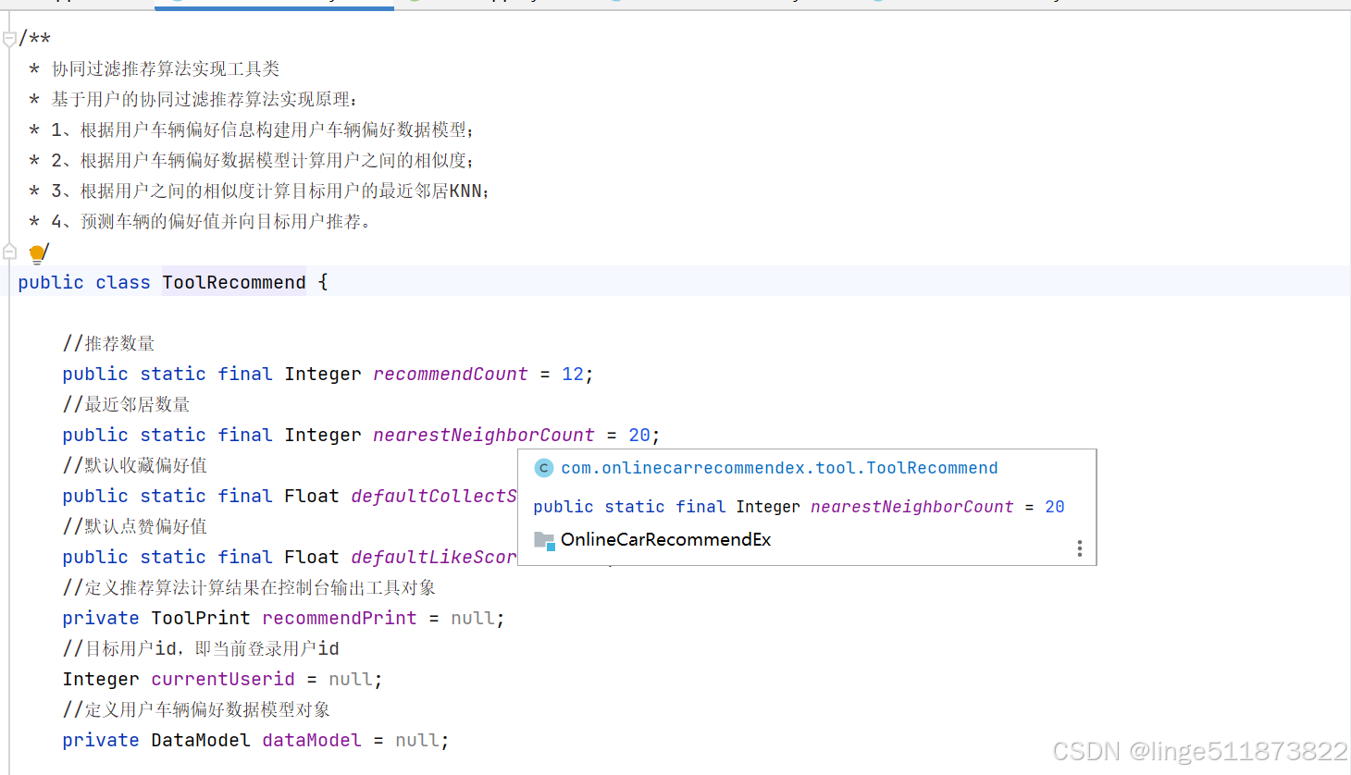Click the value 12 in the editor
Image resolution: width=1351 pixels, height=775 pixels.
tap(573, 374)
